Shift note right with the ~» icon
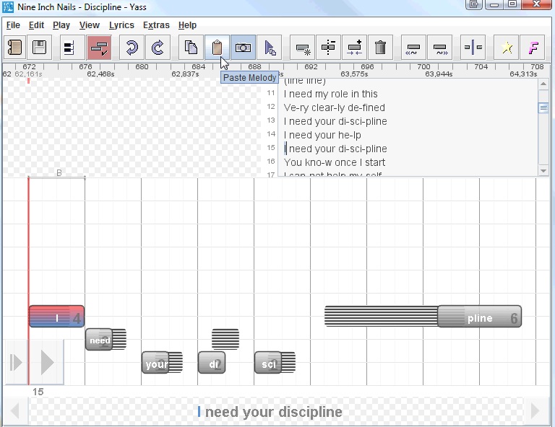Viewport: 555px width, 427px height. click(439, 48)
